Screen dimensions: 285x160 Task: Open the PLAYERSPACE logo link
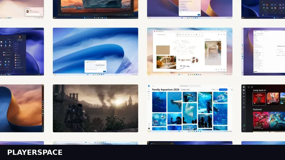tap(35, 152)
